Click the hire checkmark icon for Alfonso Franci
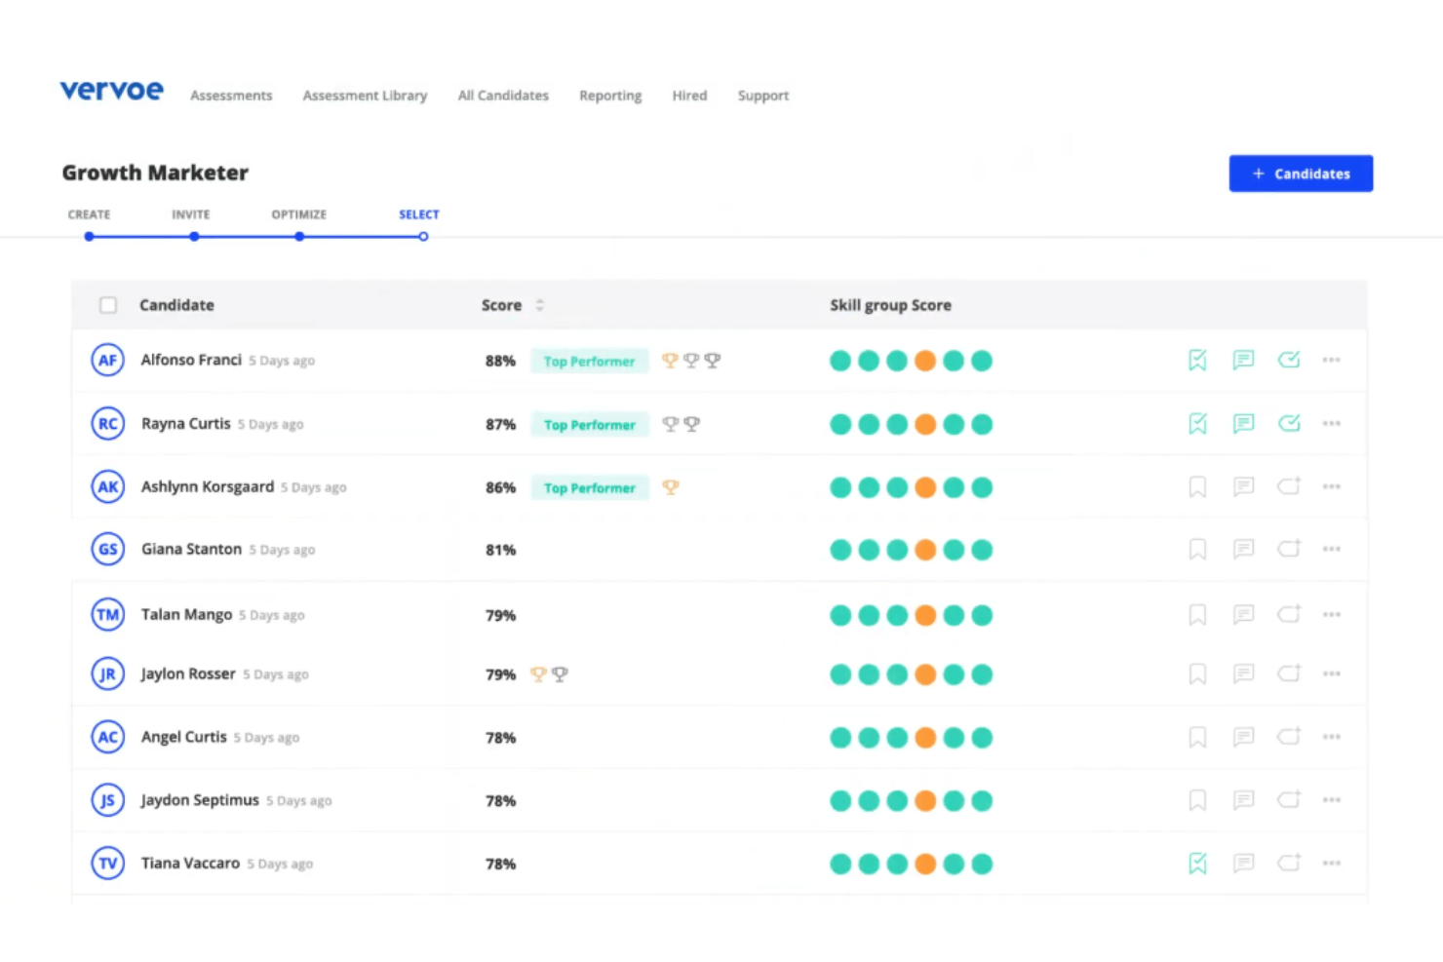 (1289, 360)
